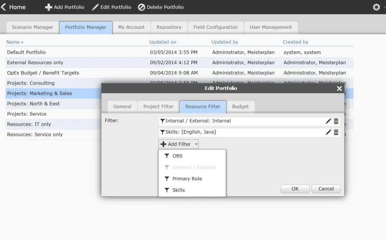This screenshot has width=386, height=240.
Task: Sort by the Updated by column
Action: pyautogui.click(x=225, y=42)
